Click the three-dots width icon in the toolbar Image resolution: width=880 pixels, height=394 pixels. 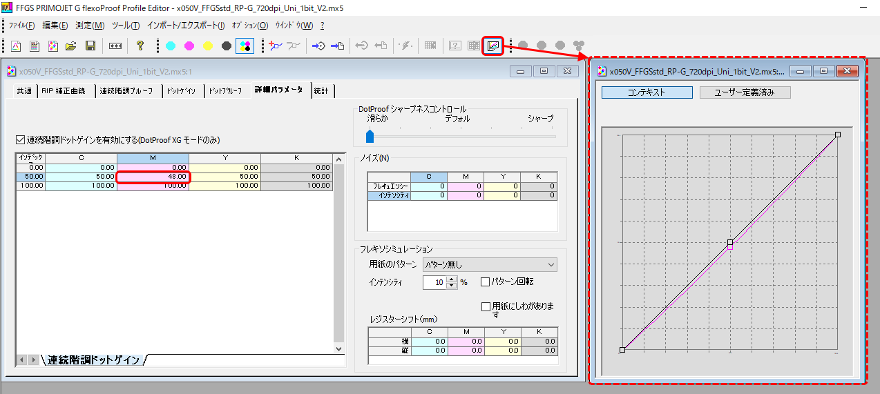[x=115, y=46]
